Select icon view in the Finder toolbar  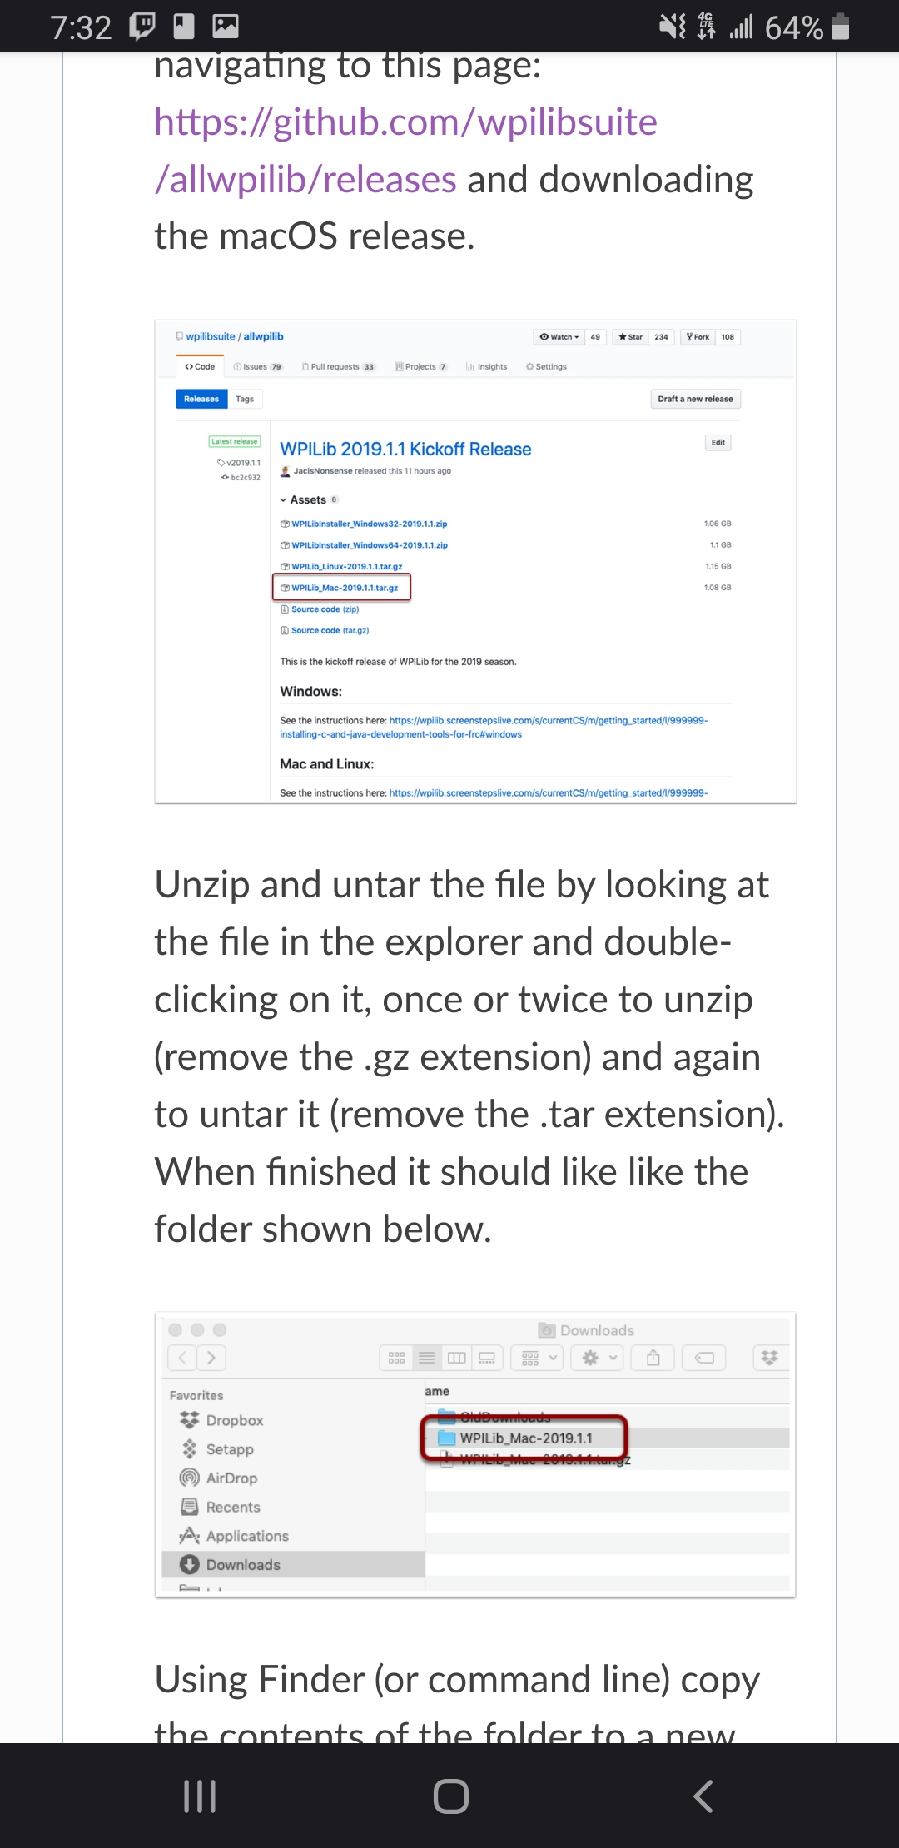(x=397, y=1358)
